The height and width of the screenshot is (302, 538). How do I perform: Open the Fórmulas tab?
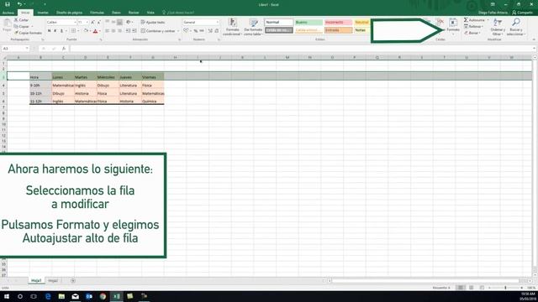tap(98, 13)
